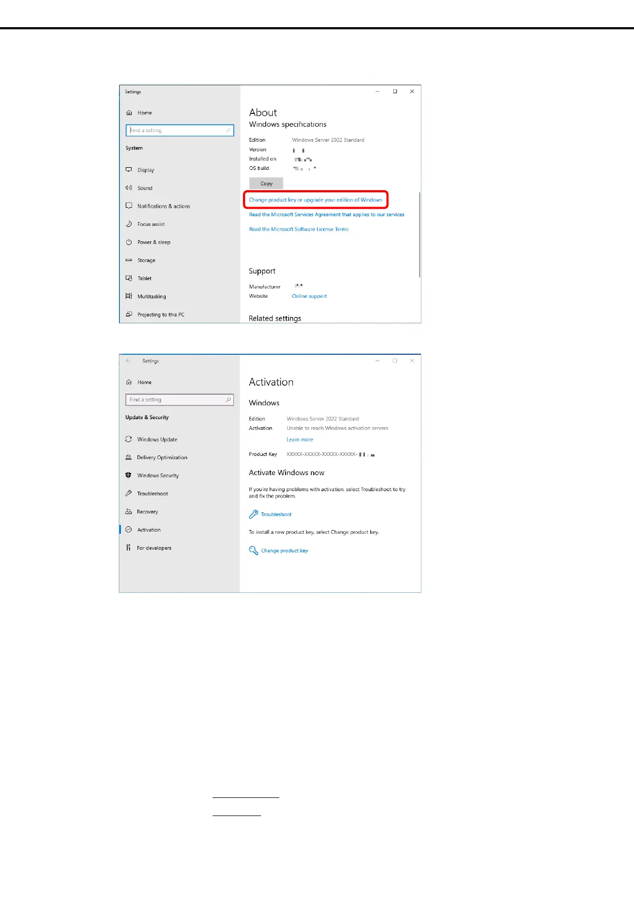This screenshot has height=897, width=634.
Task: Select the Sound speaker icon
Action: tap(129, 188)
